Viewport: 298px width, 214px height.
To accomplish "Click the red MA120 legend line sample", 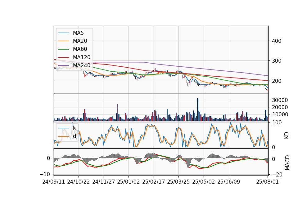I will coord(63,57).
